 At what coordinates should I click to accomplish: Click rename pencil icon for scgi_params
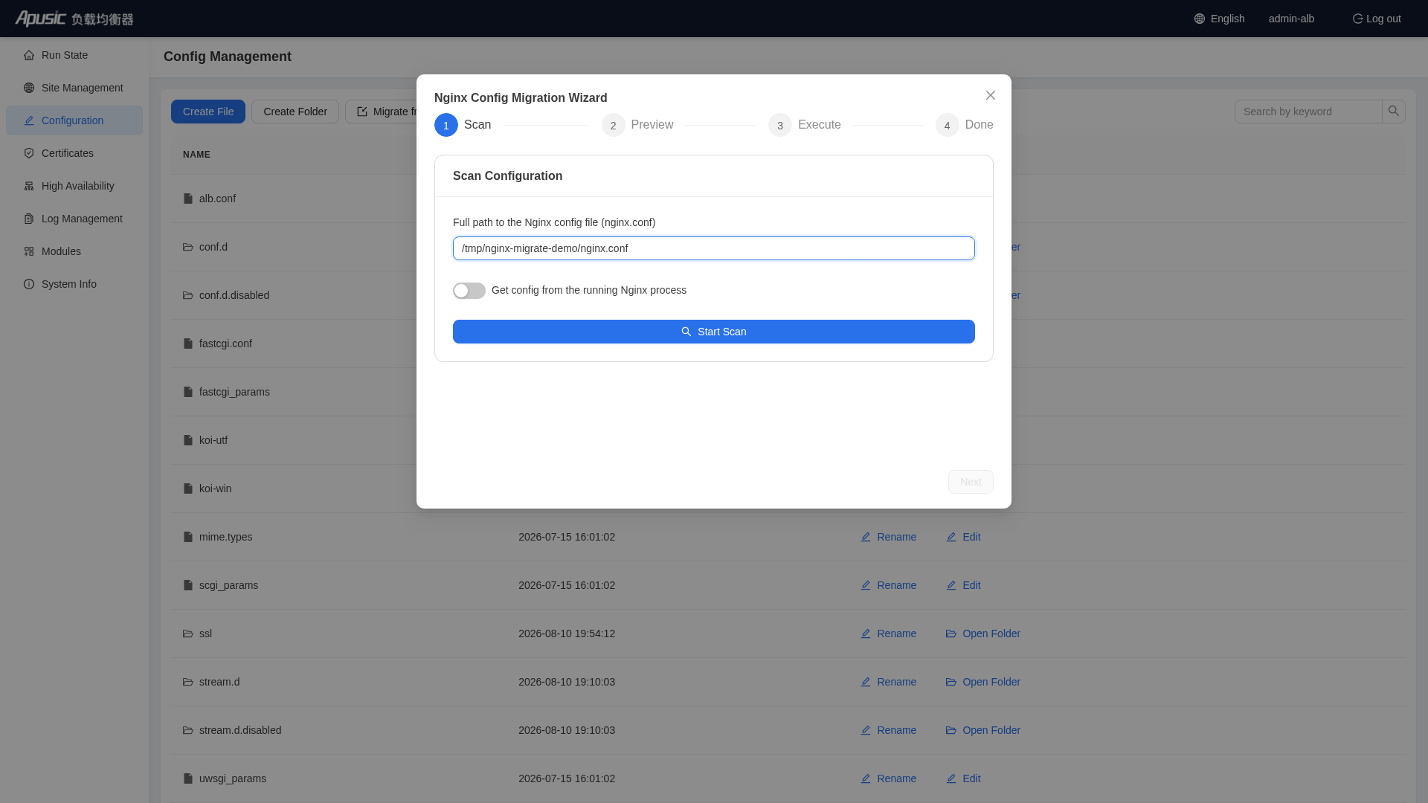coord(866,585)
